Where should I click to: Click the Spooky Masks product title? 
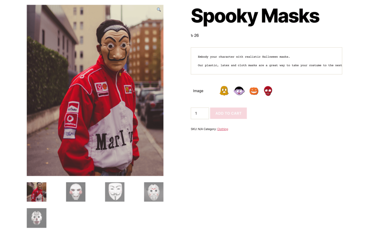[255, 16]
